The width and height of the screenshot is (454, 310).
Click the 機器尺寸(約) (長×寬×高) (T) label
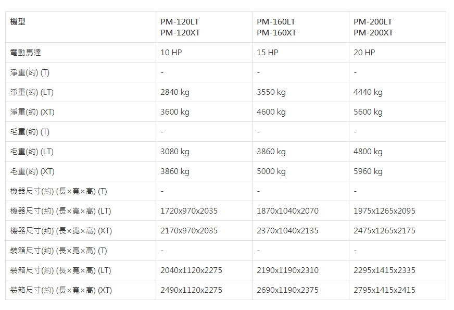(x=59, y=191)
